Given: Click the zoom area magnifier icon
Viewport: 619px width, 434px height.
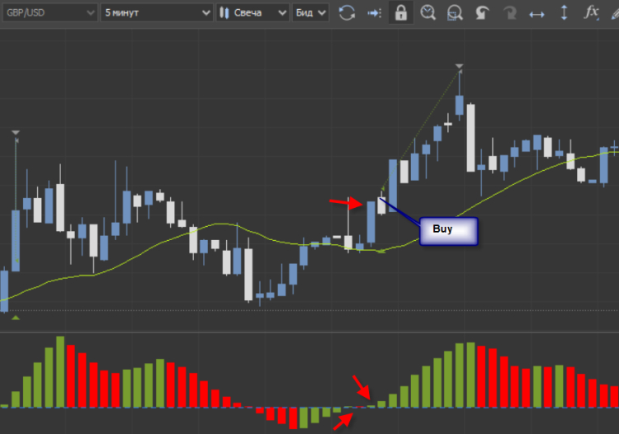Looking at the screenshot, I should 455,13.
